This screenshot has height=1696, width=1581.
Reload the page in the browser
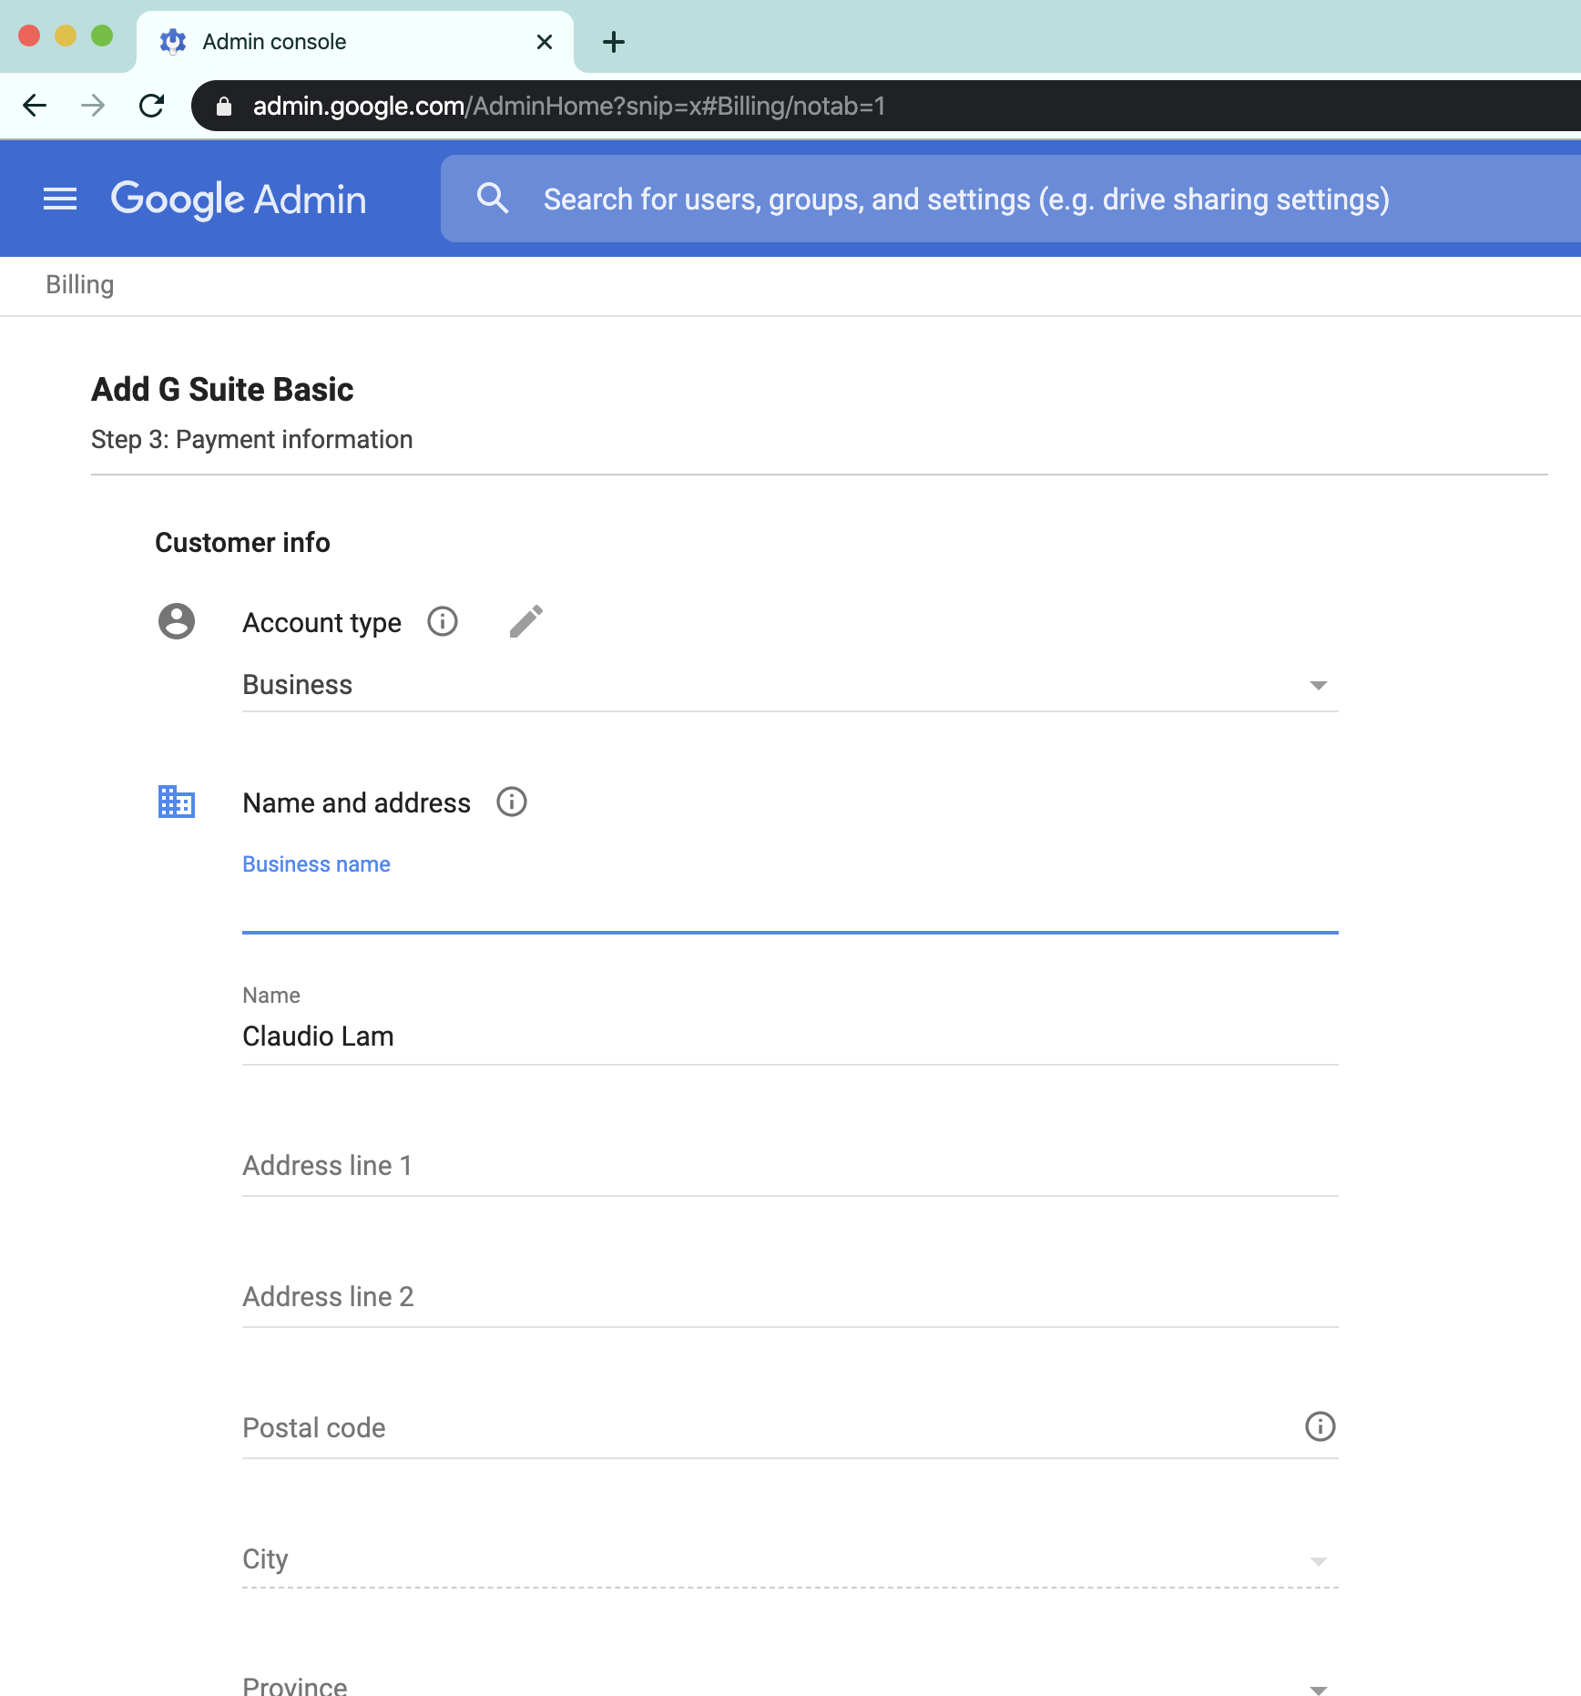point(152,106)
